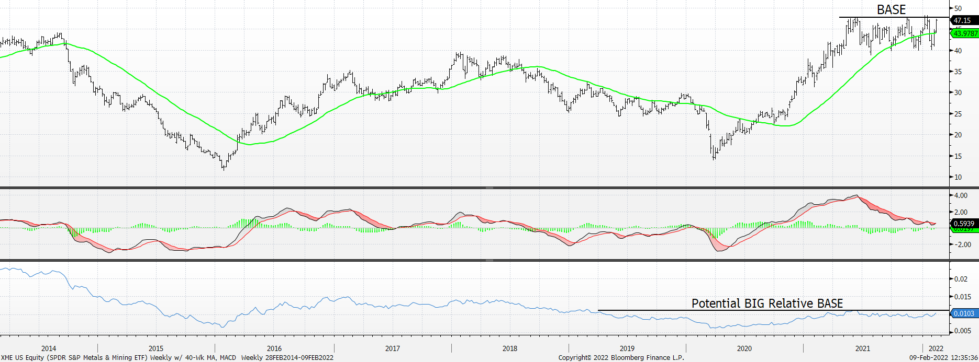Select the 2021 time axis label
The height and width of the screenshot is (362, 979).
[863, 348]
